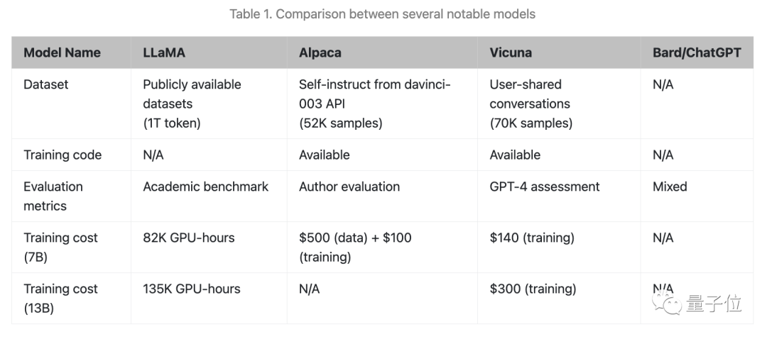Viewport: 767px width, 337px height.
Task: Click the LLaMA column header
Action: 163,53
